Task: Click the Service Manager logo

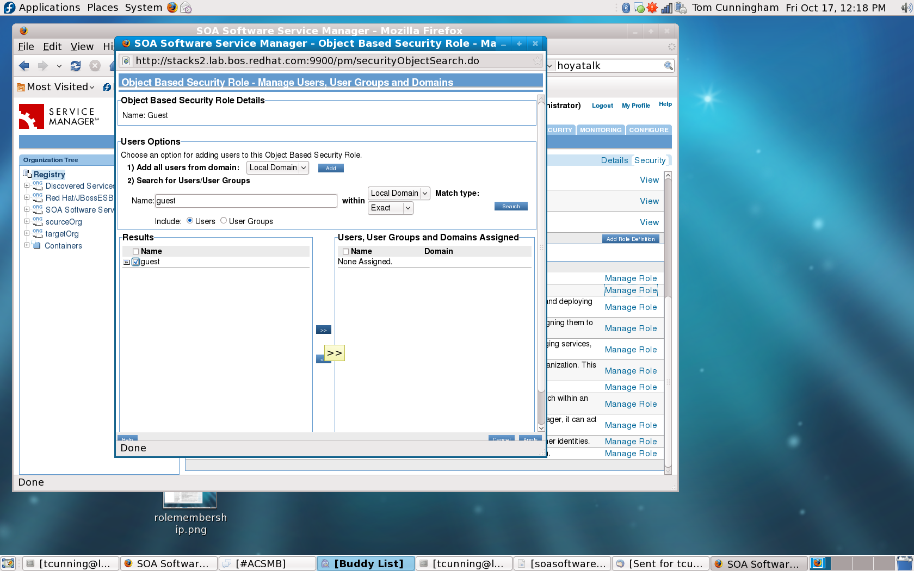Action: pyautogui.click(x=59, y=116)
